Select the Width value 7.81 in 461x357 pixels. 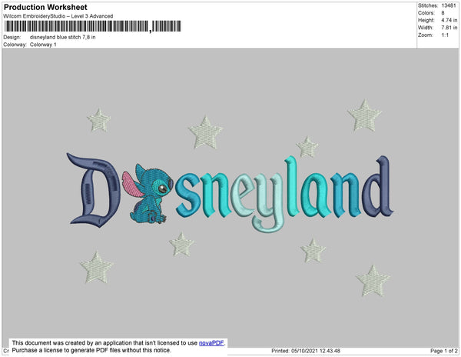tap(449, 28)
